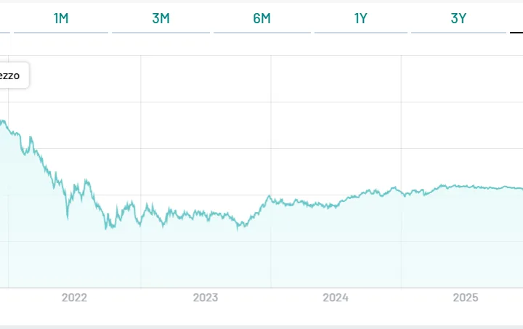Click the price peak between 2023 and 2024 labels

point(269,195)
